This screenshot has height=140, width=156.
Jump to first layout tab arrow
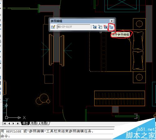pyautogui.click(x=5, y=123)
